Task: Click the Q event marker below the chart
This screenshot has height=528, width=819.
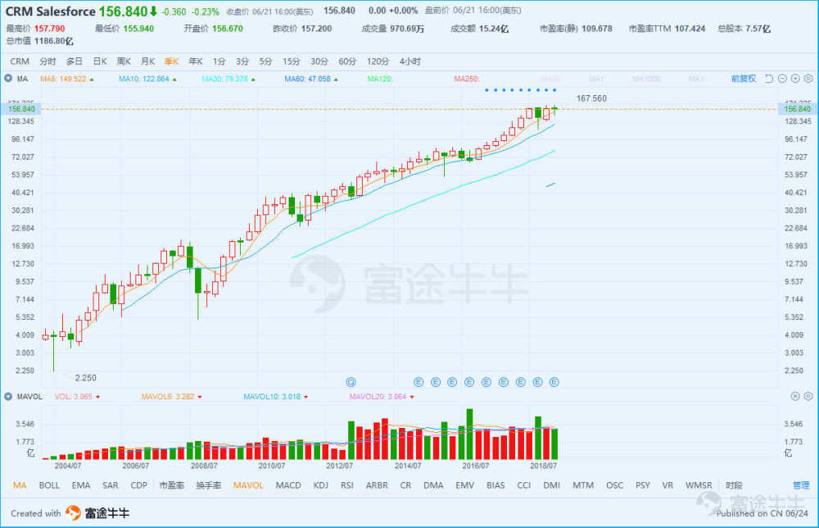Action: pyautogui.click(x=351, y=382)
